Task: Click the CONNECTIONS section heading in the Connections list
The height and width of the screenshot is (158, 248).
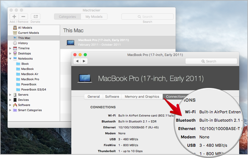Action: coord(103,107)
